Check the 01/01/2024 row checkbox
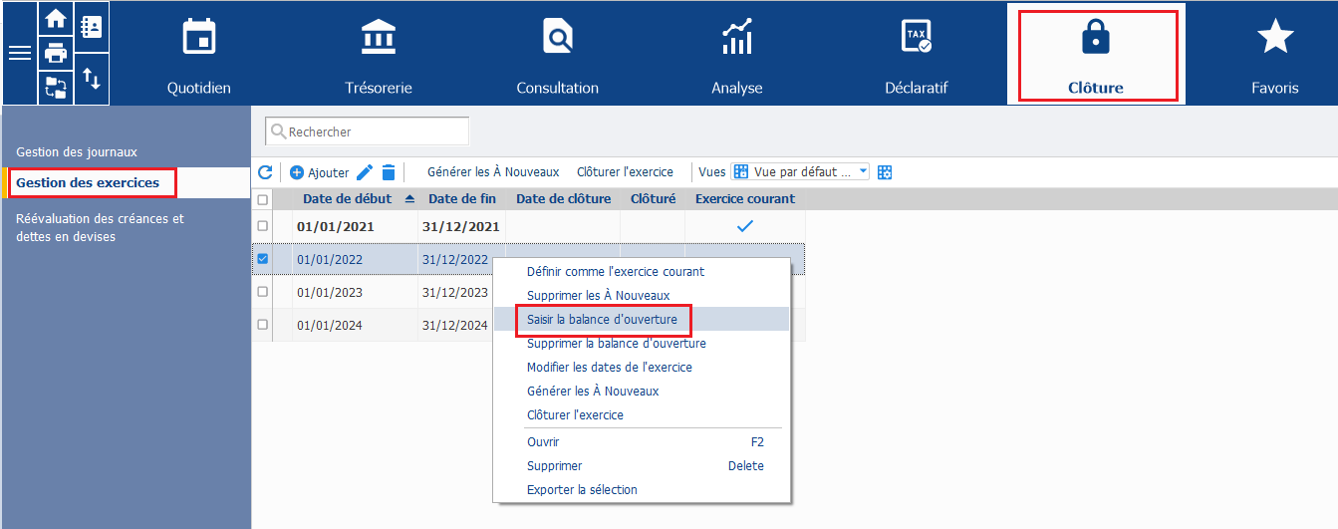The width and height of the screenshot is (1338, 529). pos(263,325)
